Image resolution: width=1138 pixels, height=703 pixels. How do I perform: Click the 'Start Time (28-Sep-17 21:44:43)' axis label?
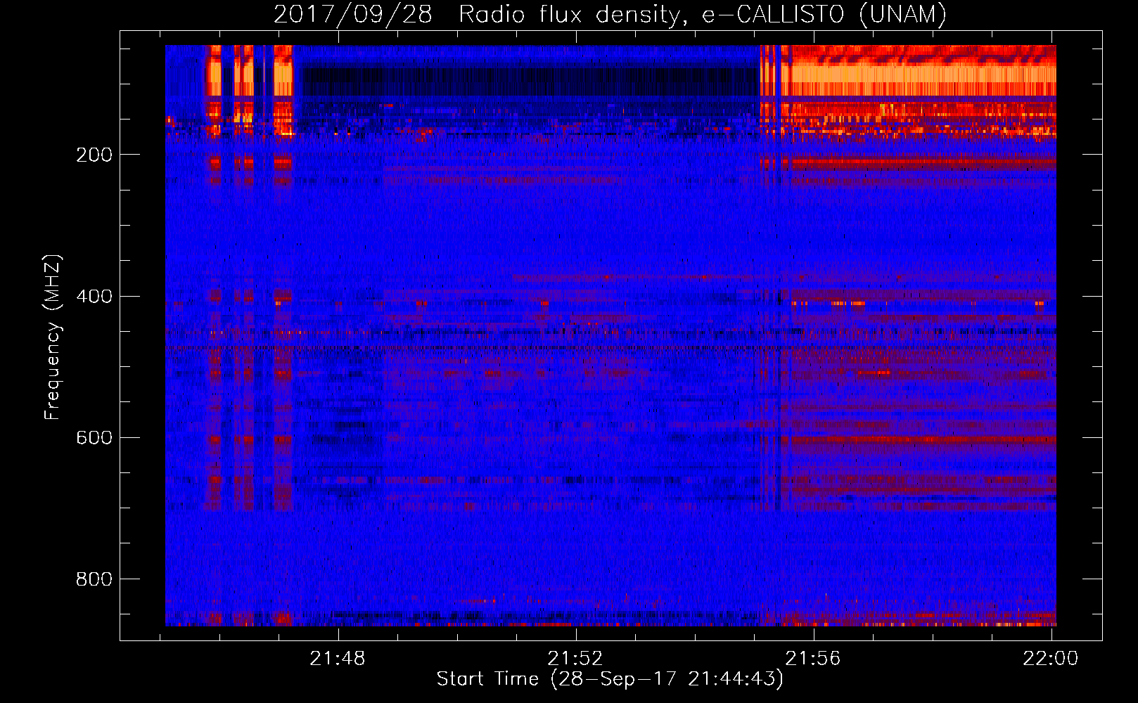[x=610, y=679]
